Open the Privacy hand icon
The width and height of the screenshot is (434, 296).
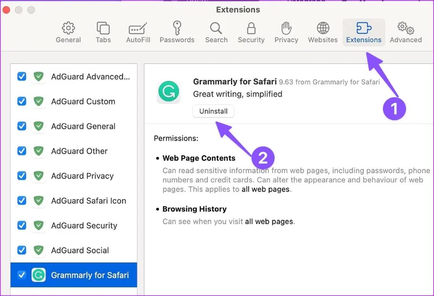pos(286,28)
